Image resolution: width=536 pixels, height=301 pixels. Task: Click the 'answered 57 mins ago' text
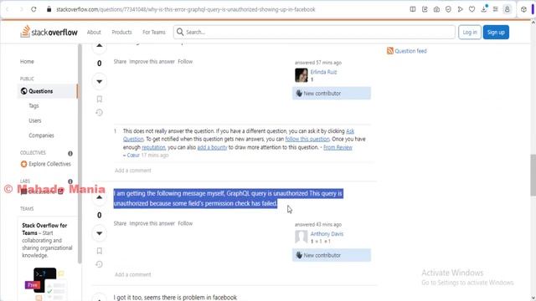pyautogui.click(x=318, y=63)
